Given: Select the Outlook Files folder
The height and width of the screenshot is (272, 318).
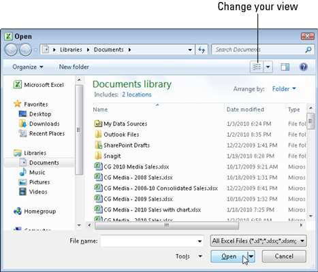Looking at the screenshot, I should (116, 135).
